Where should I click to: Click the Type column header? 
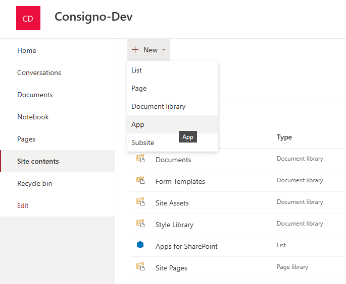pyautogui.click(x=284, y=137)
